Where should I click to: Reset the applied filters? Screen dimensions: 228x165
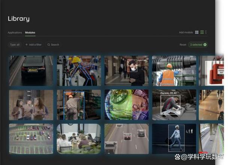[x=183, y=45]
